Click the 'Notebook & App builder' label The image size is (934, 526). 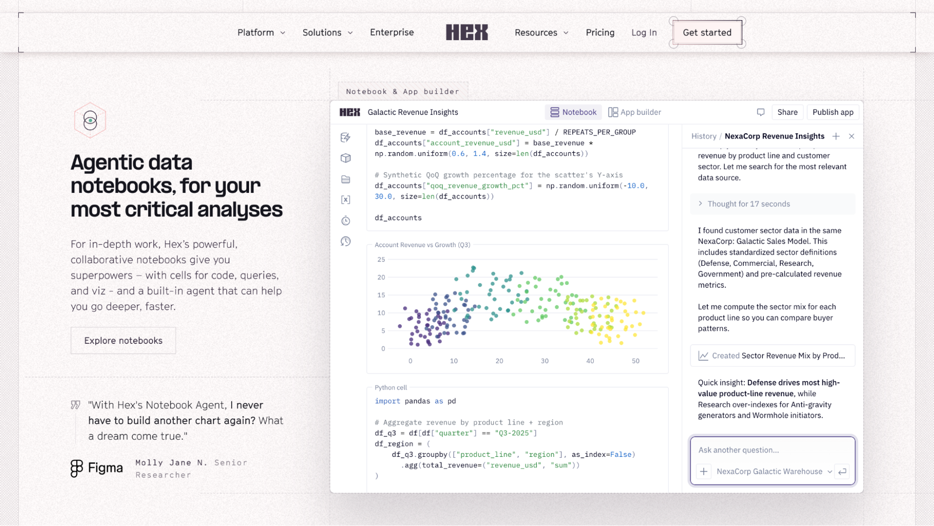click(403, 92)
